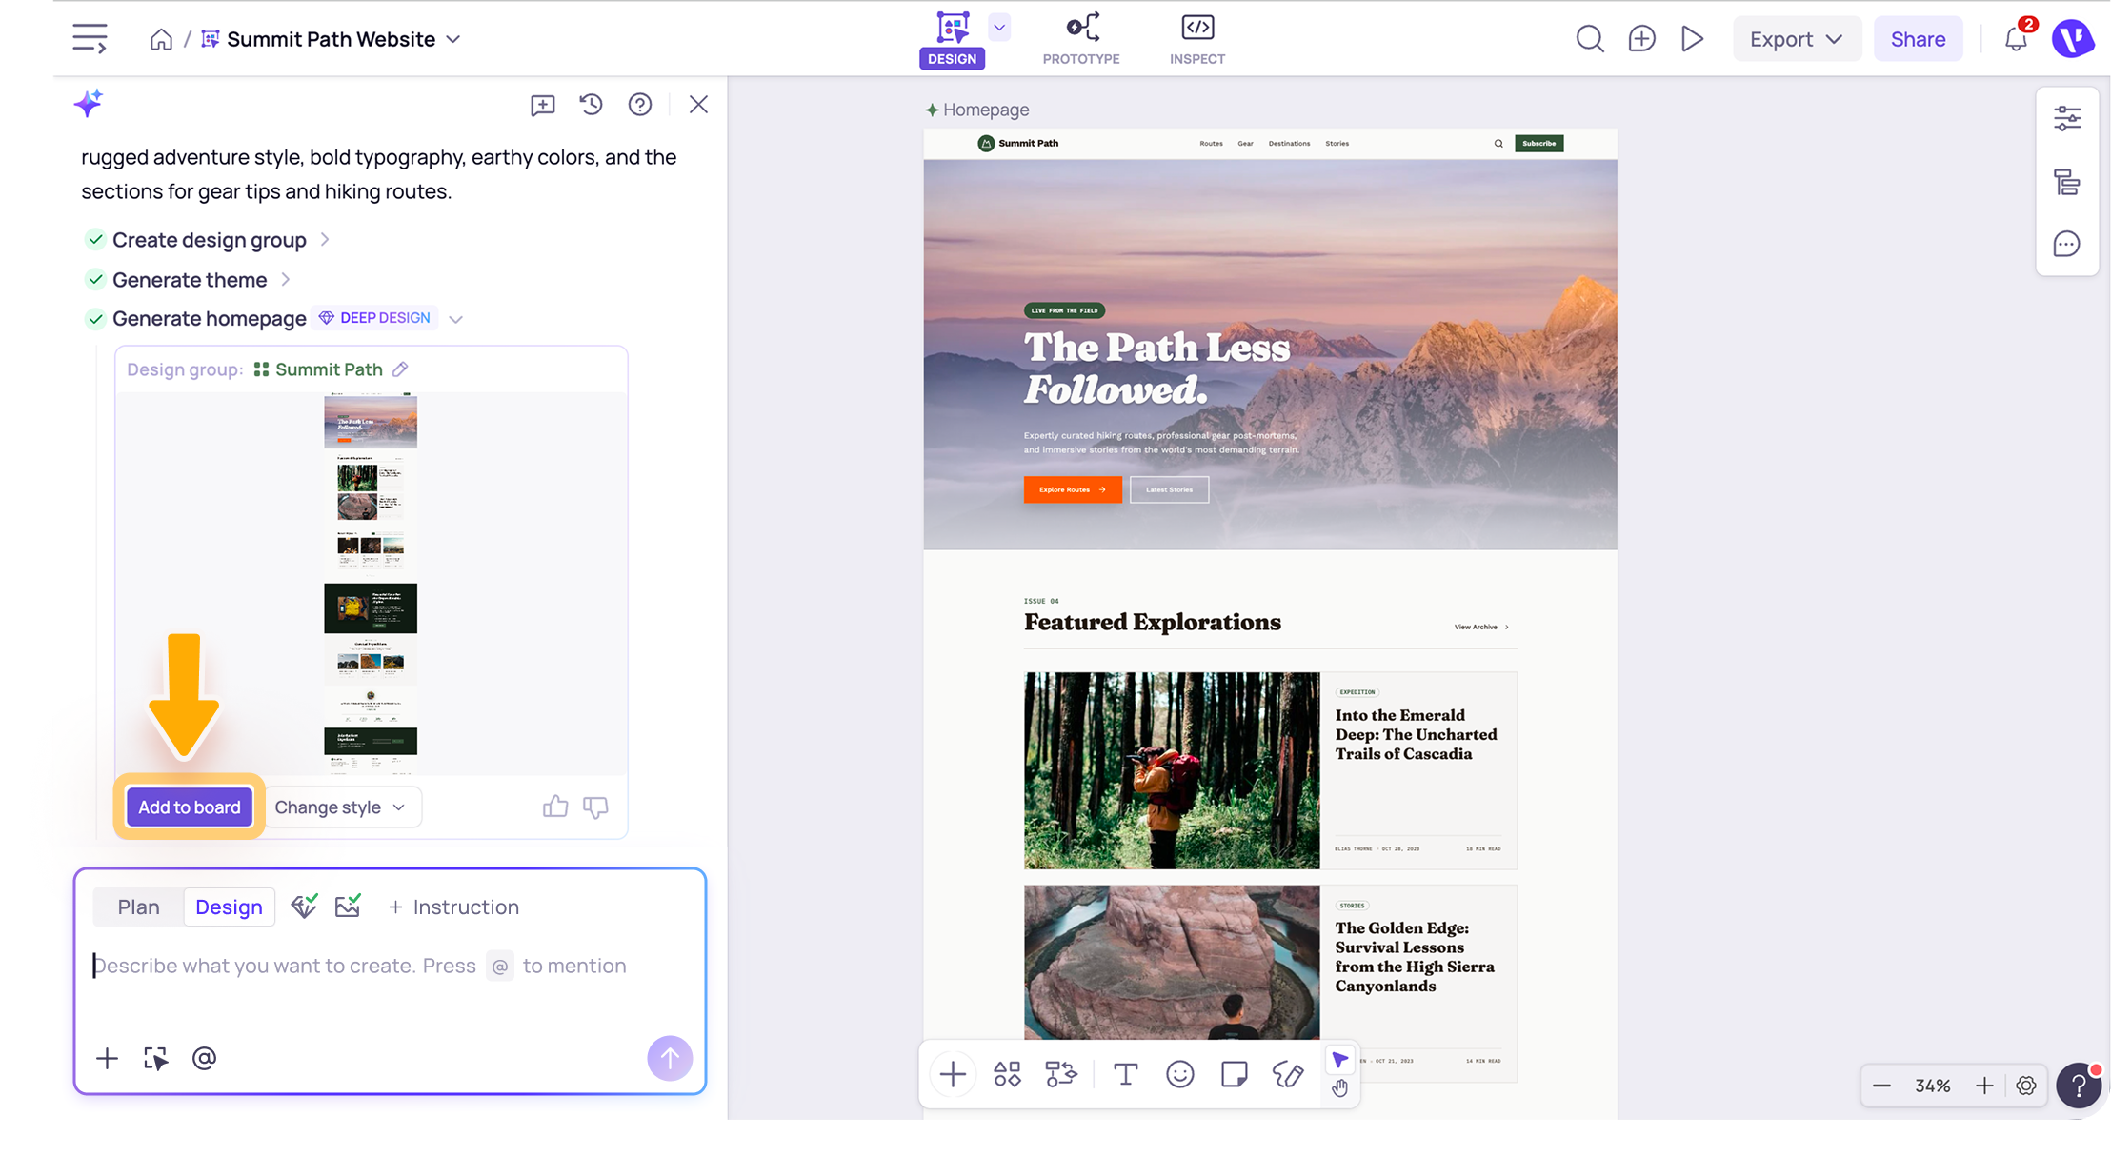
Task: Toggle the deep design diamond option
Action: click(304, 906)
